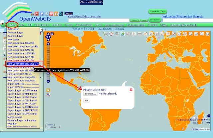Pan the map up with arrow control
Image resolution: width=213 pixels, height=138 pixels.
point(48,34)
